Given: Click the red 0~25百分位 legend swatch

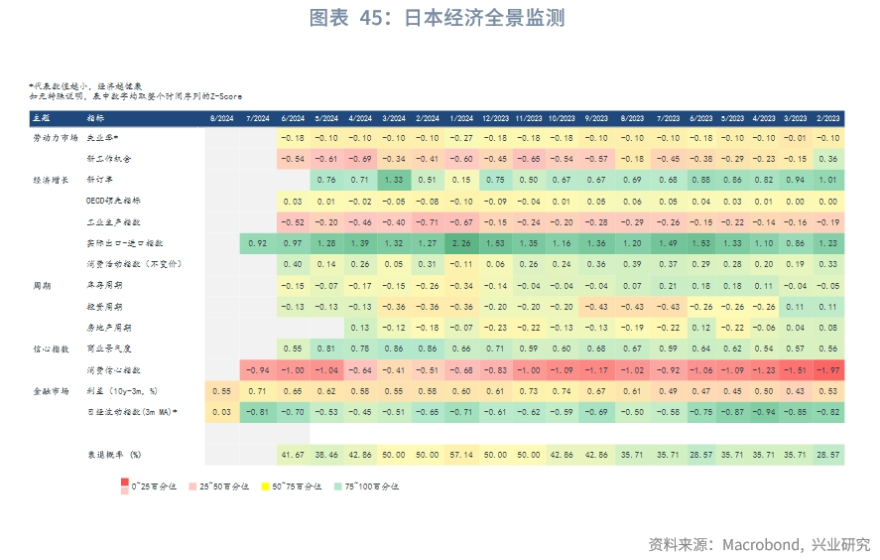Looking at the screenshot, I should (x=124, y=484).
